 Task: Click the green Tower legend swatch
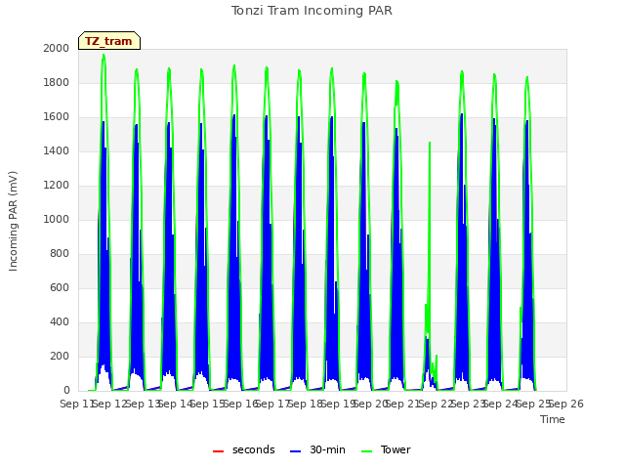(366, 451)
